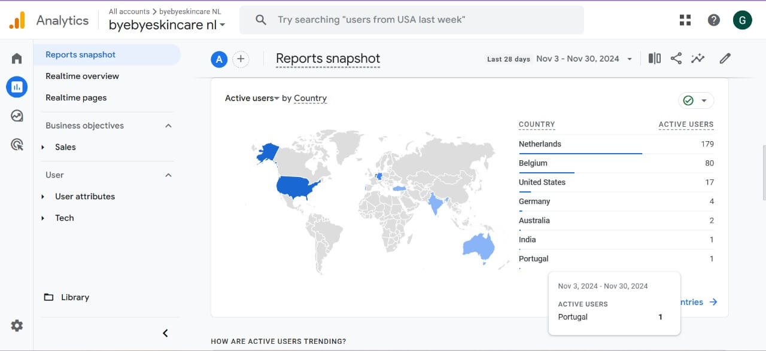The image size is (766, 351).
Task: Click the Last 28 days label
Action: (509, 59)
